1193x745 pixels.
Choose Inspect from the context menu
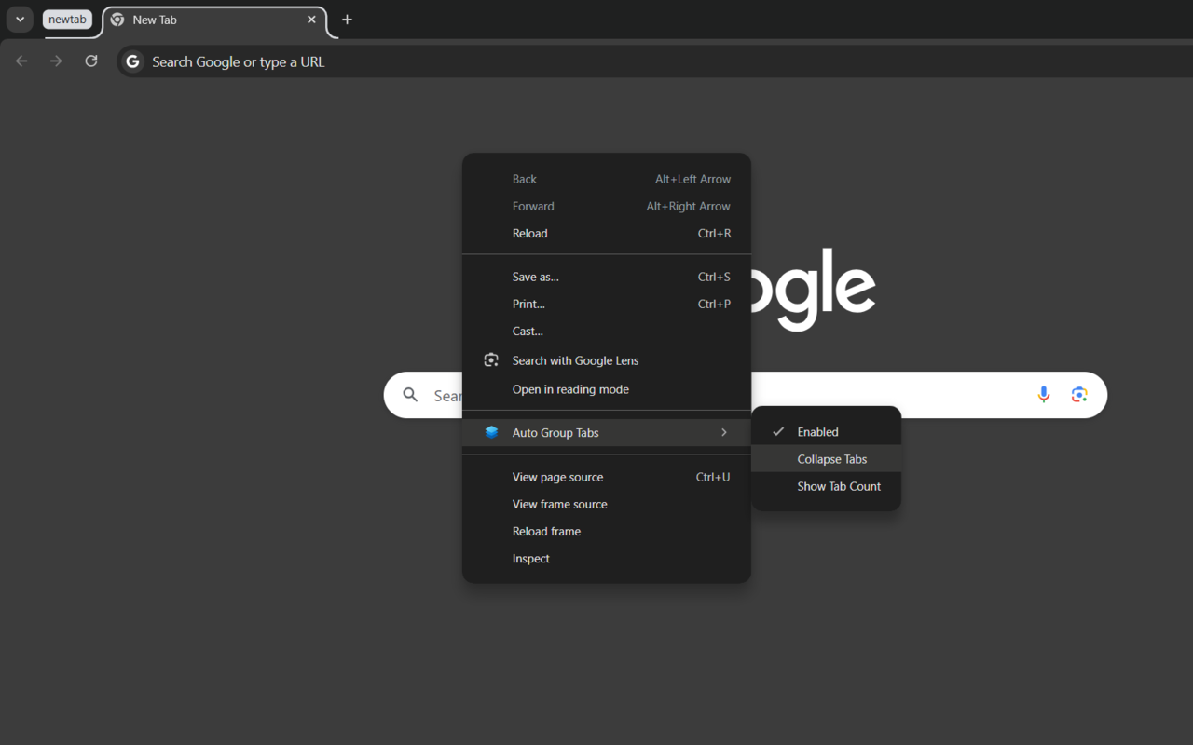[607, 558]
